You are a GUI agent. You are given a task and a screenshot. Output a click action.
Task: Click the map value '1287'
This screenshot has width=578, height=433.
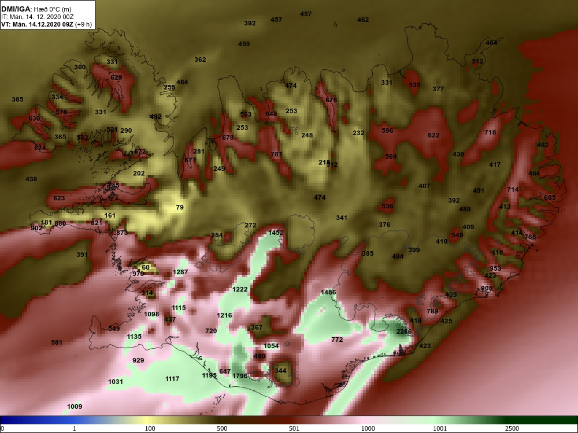coord(180,272)
